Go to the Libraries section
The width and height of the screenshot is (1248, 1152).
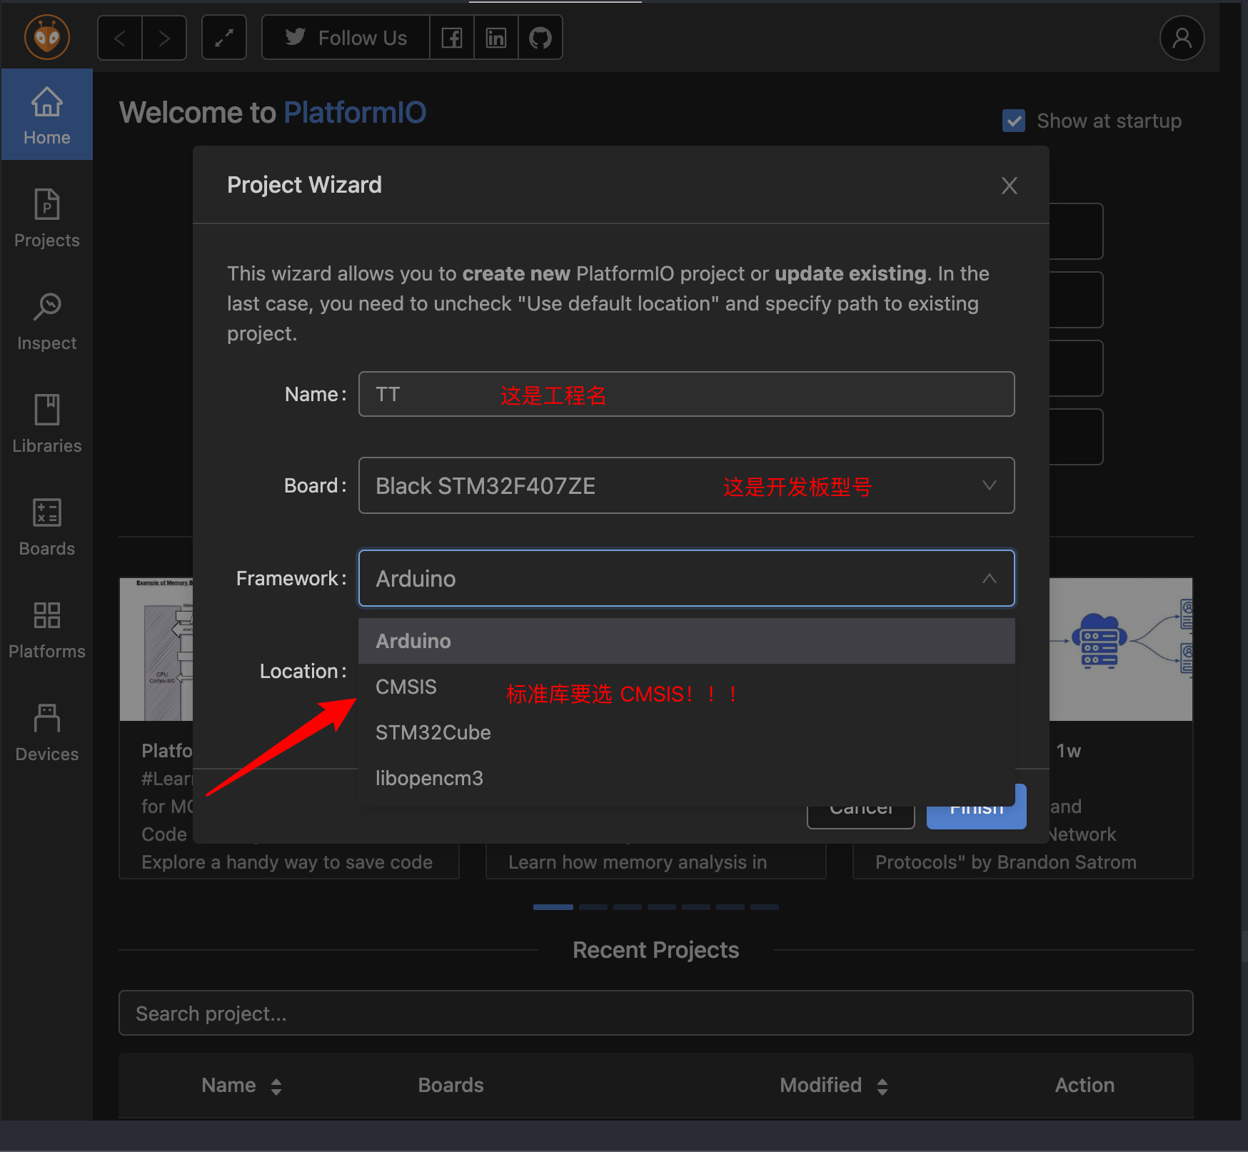pos(47,424)
